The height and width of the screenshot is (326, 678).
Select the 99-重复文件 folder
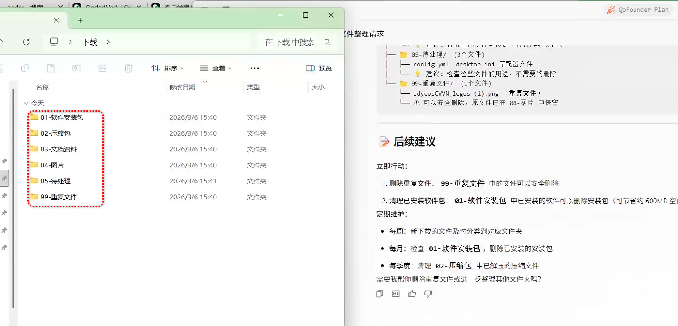[59, 197]
